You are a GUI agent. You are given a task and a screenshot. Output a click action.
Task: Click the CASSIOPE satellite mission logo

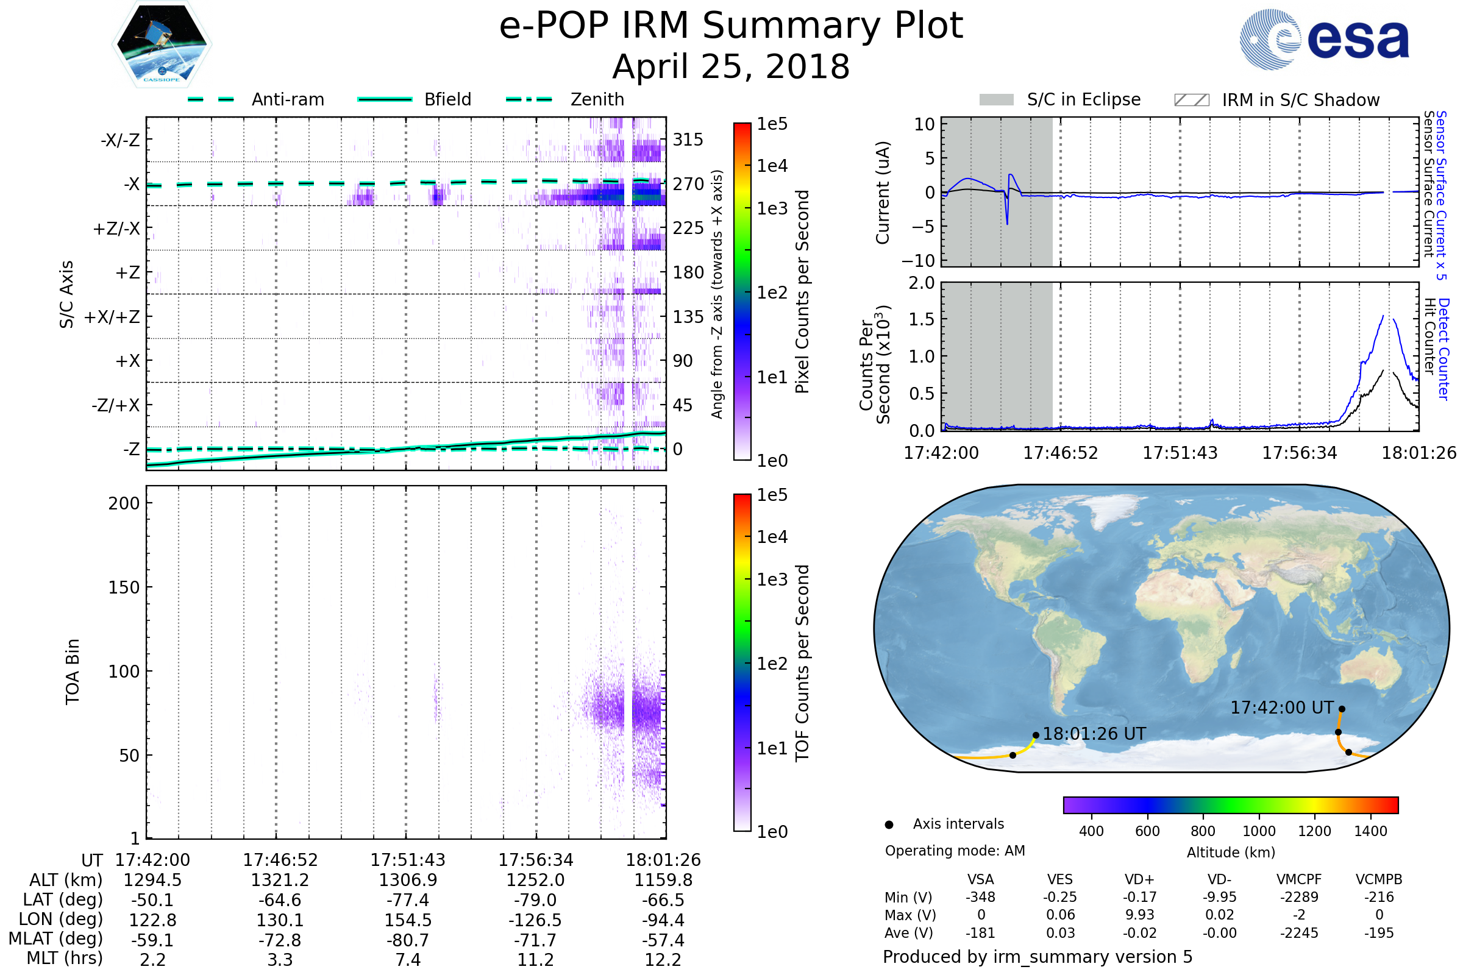(x=162, y=44)
